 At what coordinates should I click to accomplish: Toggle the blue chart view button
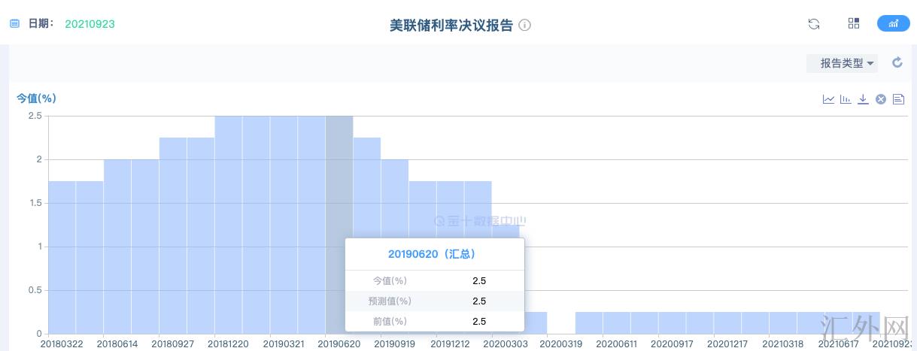893,23
